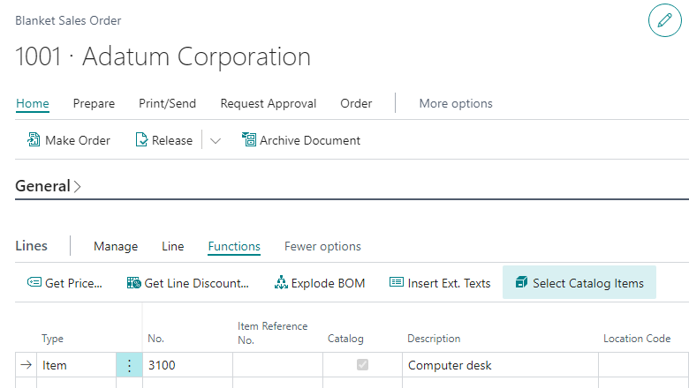Click the Select Catalog Items button label

pos(588,283)
